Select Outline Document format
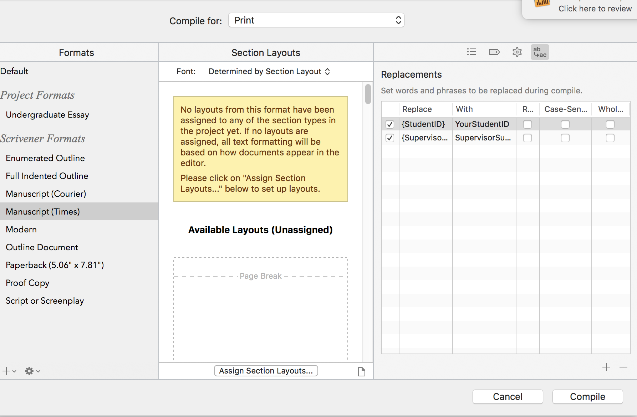Screen dimensions: 637x417 click(x=79, y=247)
